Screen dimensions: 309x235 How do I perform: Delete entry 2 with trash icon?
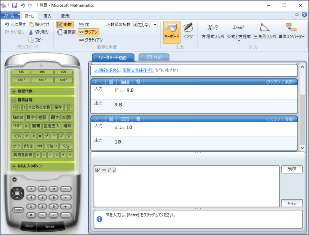pos(138,82)
